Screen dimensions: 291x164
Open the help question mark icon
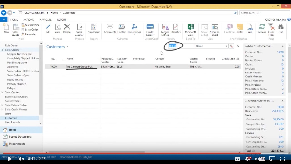coord(289,19)
